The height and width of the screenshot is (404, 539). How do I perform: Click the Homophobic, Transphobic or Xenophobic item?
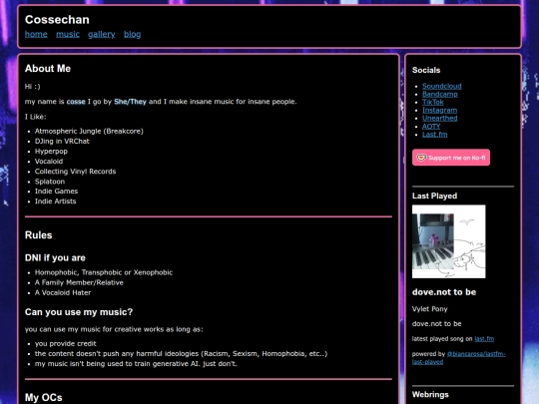(104, 272)
